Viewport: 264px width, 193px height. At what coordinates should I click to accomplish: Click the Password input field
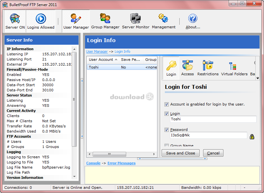click(208, 135)
